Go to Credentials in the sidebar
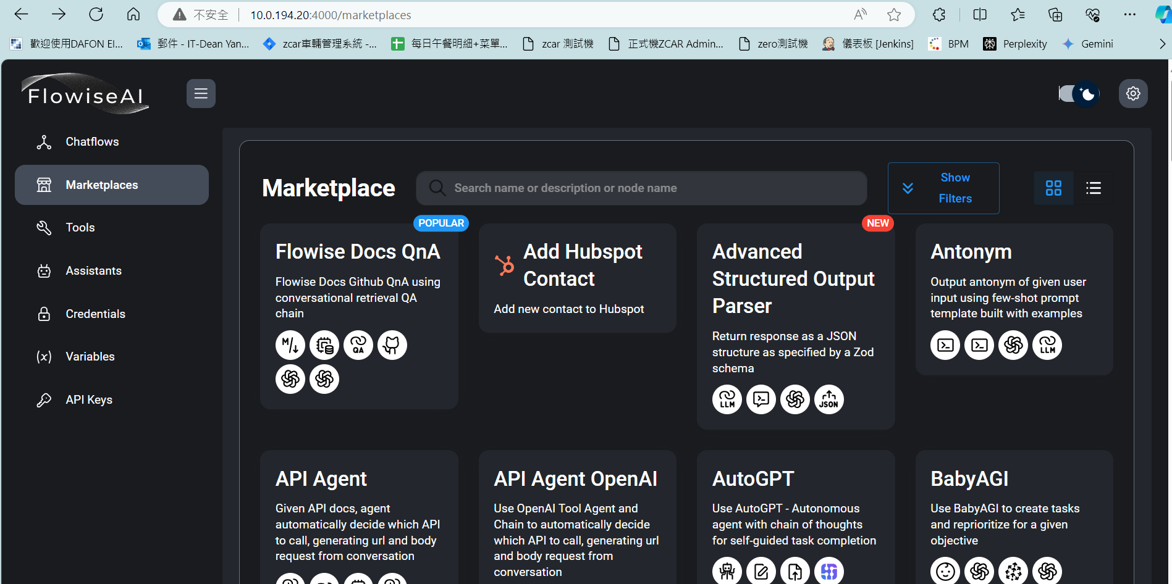Viewport: 1172px width, 584px height. (95, 314)
